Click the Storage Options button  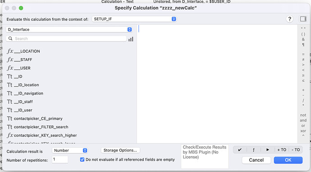[120, 150]
